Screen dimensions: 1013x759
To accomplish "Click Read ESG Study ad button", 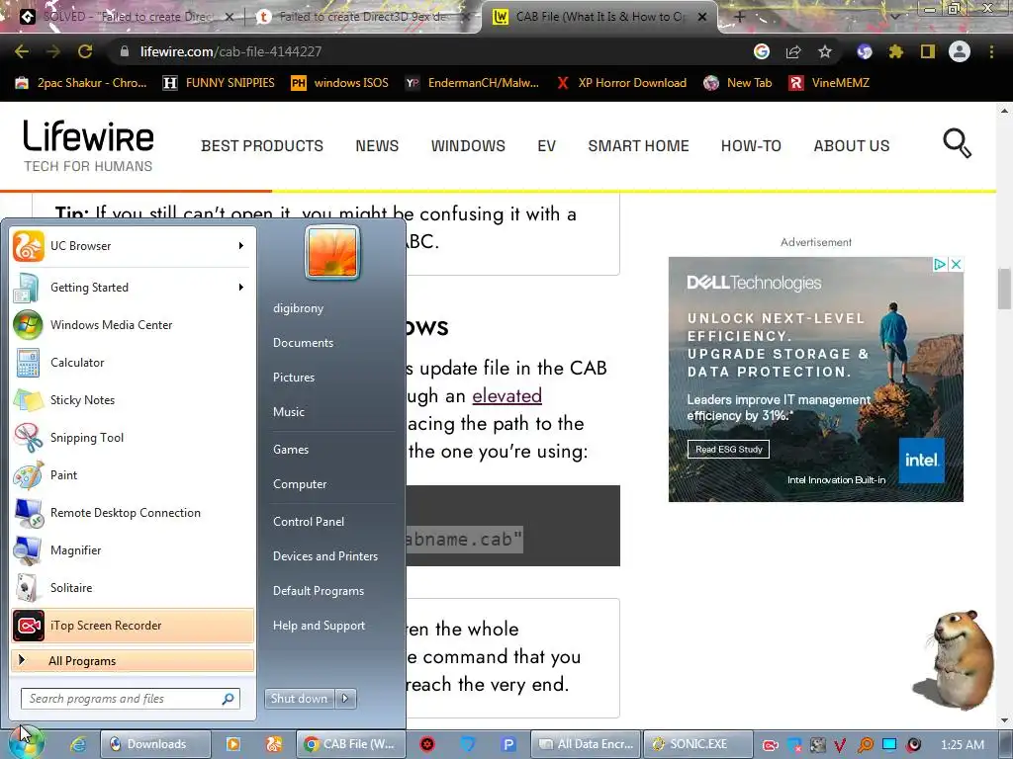I will click(728, 450).
